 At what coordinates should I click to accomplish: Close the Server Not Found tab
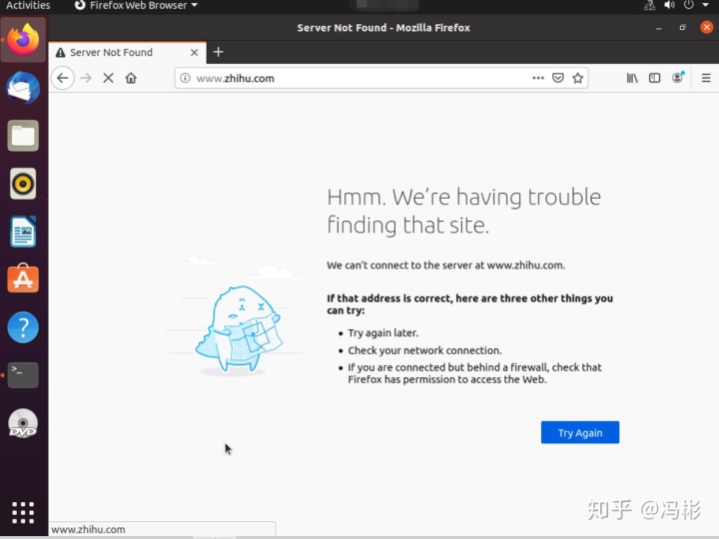click(x=195, y=52)
